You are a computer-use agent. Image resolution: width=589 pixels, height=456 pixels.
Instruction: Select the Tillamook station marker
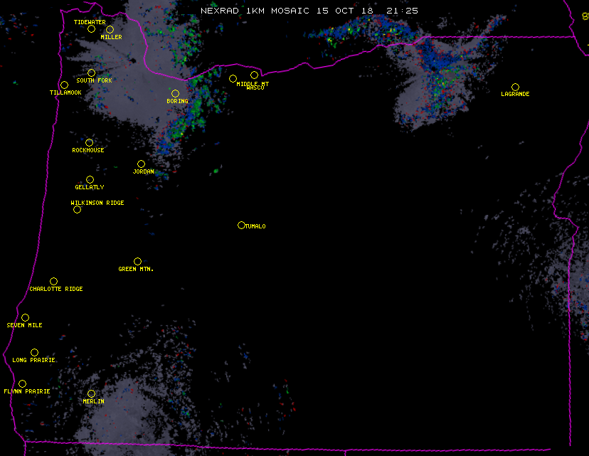click(x=64, y=85)
